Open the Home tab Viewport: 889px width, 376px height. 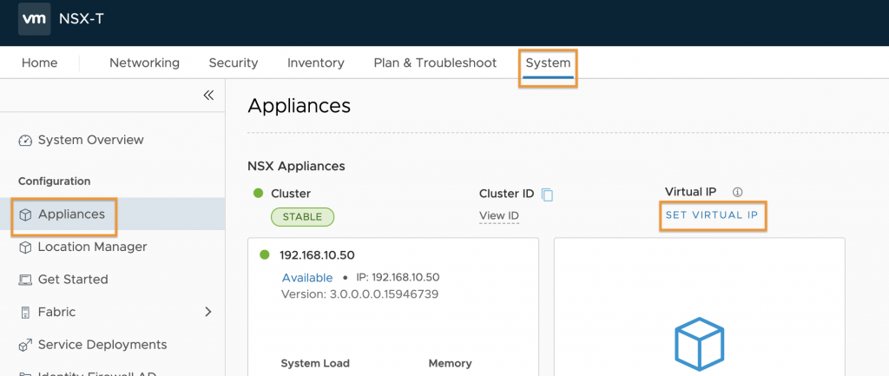[40, 63]
